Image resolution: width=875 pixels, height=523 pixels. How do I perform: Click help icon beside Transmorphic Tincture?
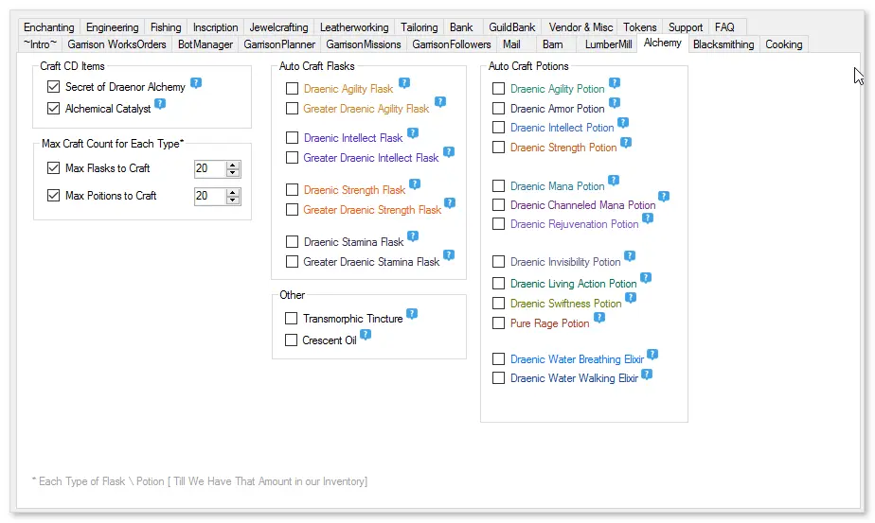[412, 314]
